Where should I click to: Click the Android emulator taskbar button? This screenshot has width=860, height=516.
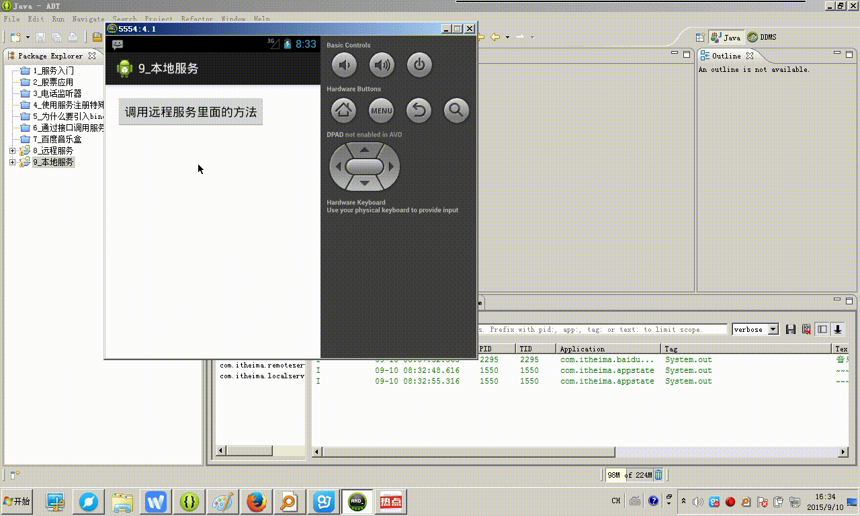pos(357,501)
